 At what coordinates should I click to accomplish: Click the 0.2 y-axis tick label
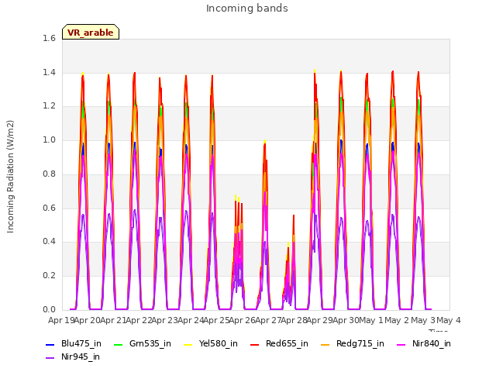pos(49,276)
